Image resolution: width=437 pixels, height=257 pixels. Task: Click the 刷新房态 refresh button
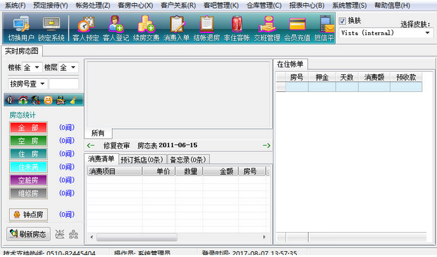tap(28, 234)
